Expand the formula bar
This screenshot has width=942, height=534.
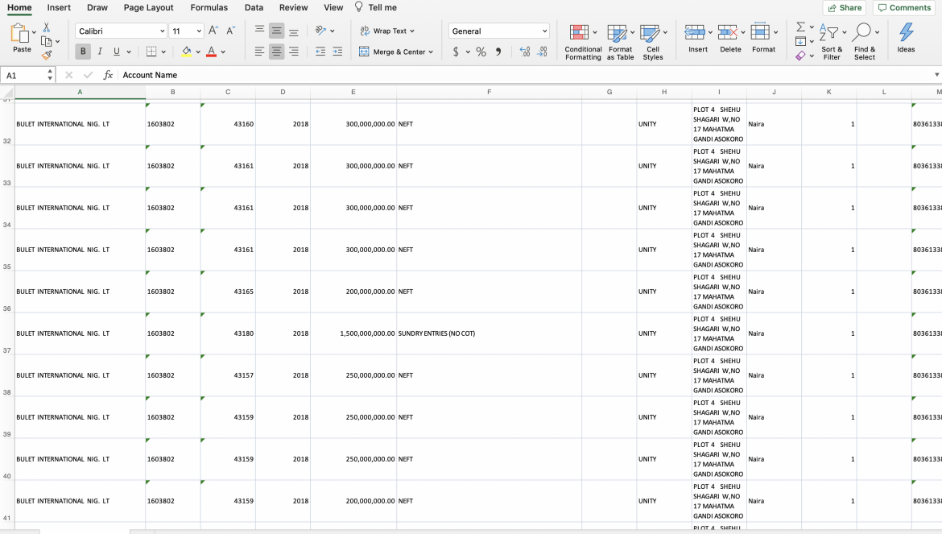(936, 75)
